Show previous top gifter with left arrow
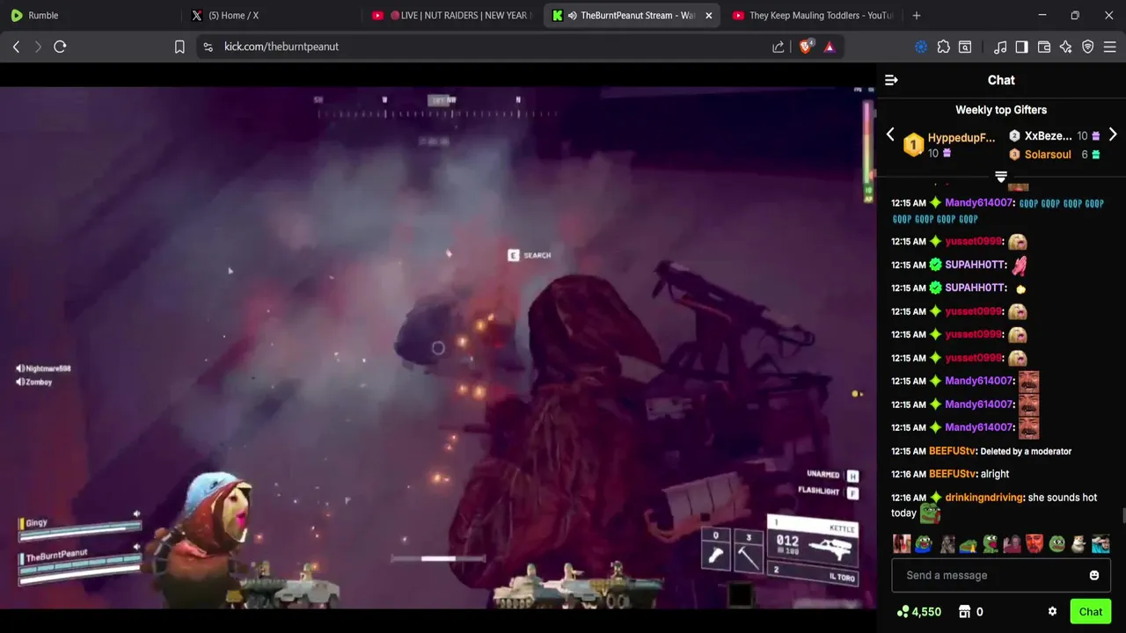The height and width of the screenshot is (633, 1126). click(x=890, y=135)
